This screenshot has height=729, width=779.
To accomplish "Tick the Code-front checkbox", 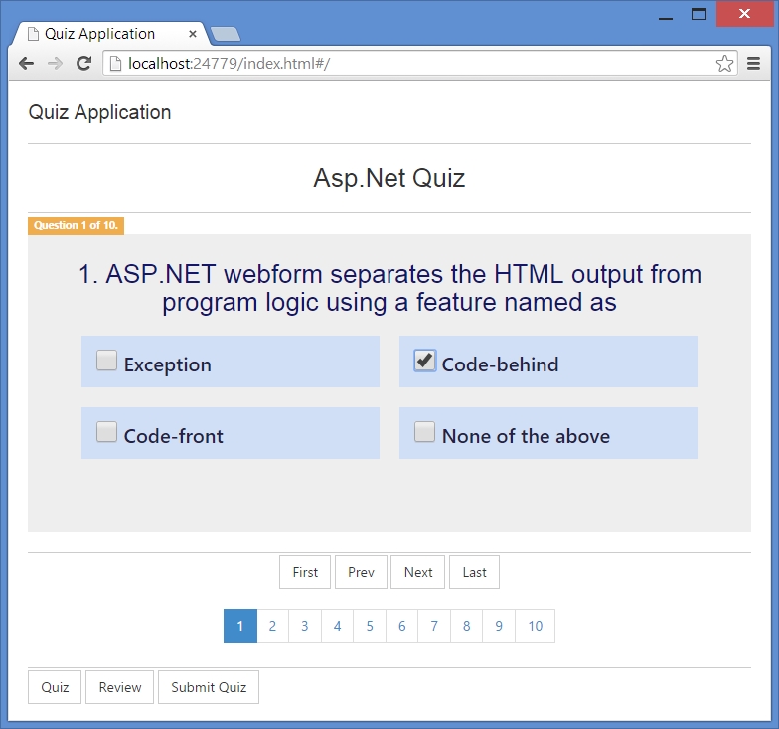I will click(x=107, y=431).
